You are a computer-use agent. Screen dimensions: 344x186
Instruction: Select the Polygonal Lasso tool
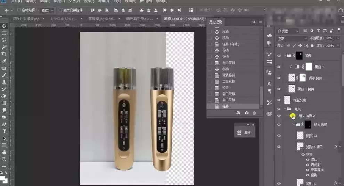[4, 40]
